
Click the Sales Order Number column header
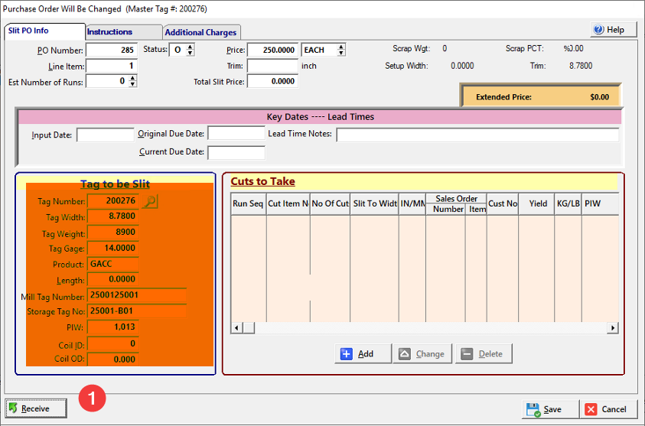click(446, 210)
